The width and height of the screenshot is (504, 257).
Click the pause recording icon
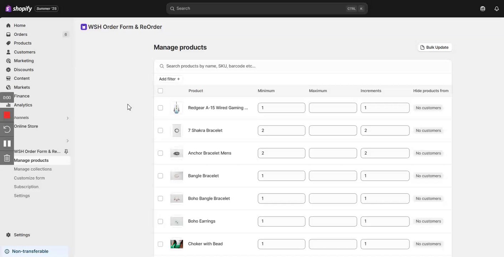(x=7, y=143)
